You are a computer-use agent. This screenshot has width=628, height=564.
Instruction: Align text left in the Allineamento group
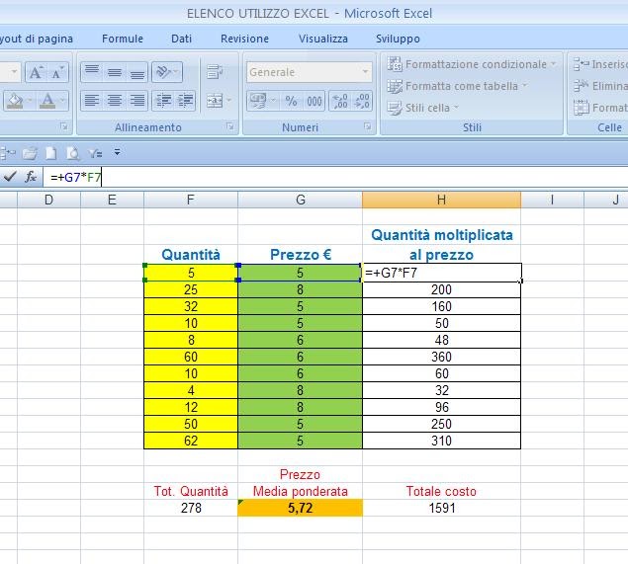[92, 101]
